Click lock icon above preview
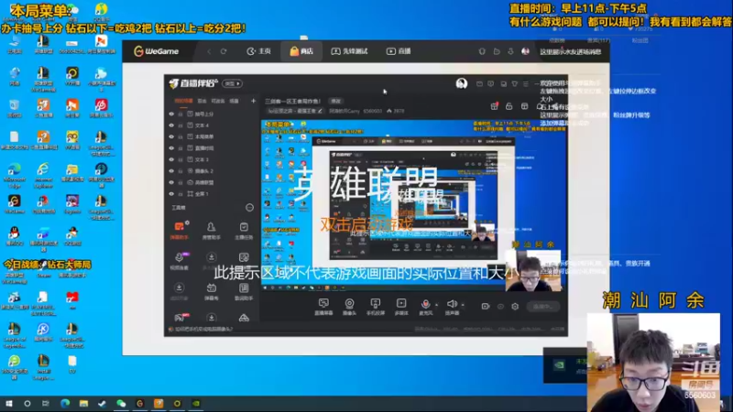Viewport: 733px width, 412px height. tap(509, 106)
